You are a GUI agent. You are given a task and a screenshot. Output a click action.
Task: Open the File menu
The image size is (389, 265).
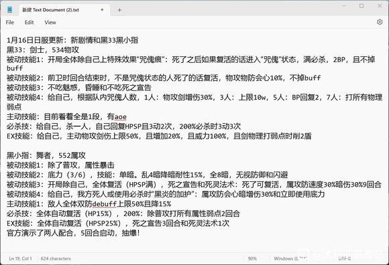pos(9,22)
